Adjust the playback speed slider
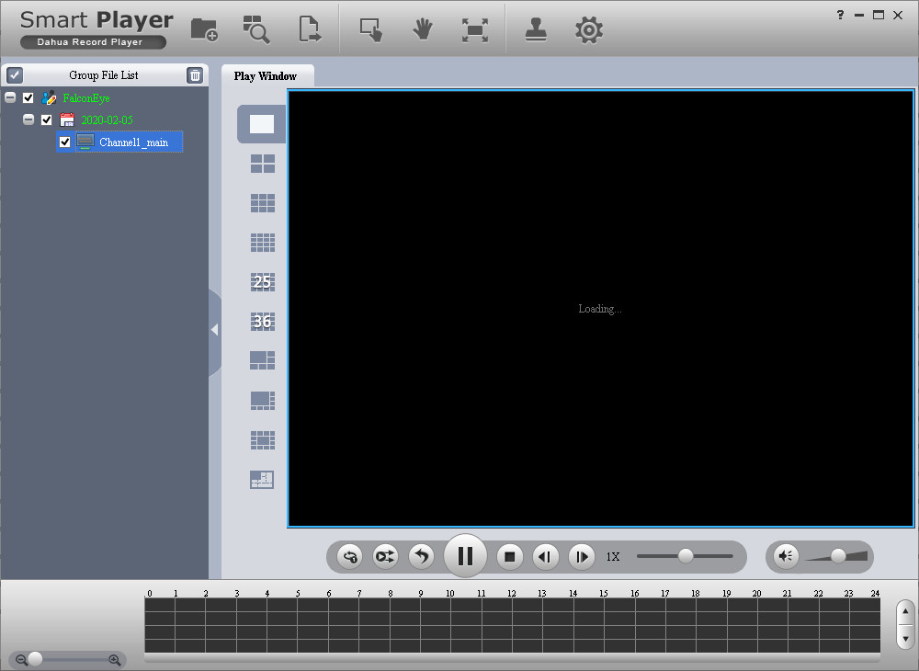This screenshot has height=671, width=919. point(686,555)
